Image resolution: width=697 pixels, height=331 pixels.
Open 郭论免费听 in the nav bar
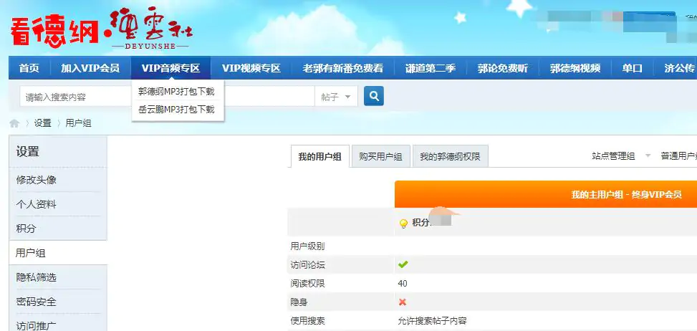click(503, 69)
